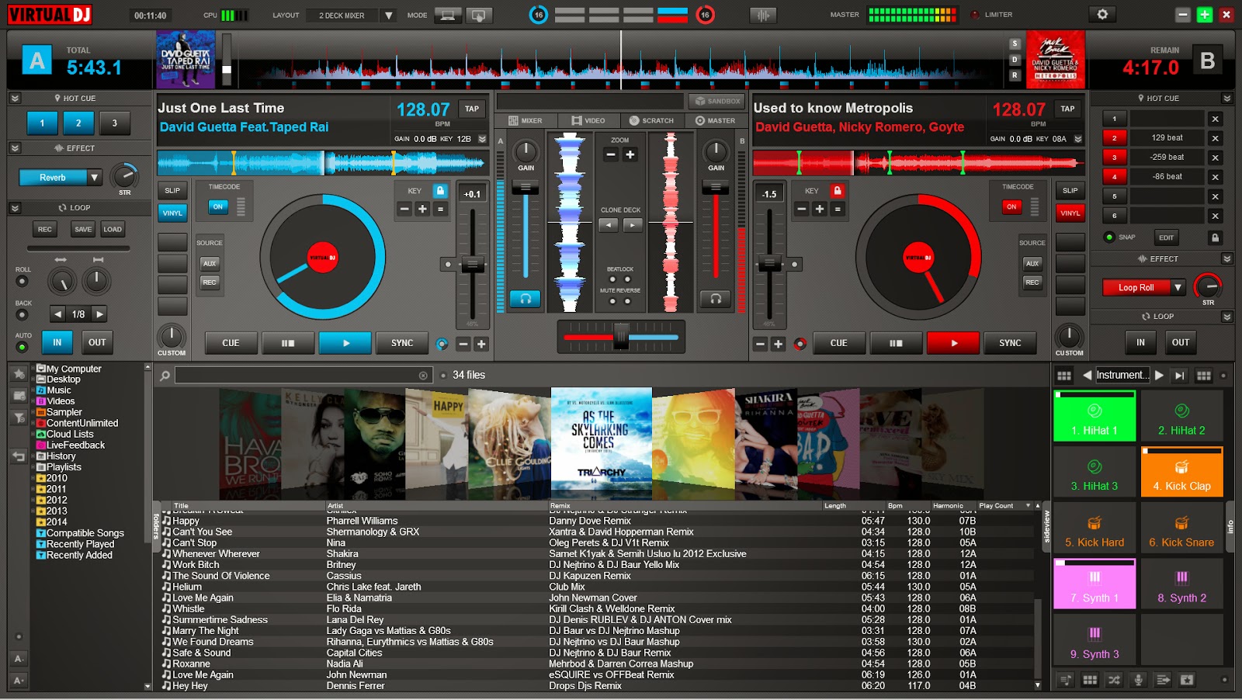Click the CUE button on deck B
Image resolution: width=1242 pixels, height=700 pixels.
(x=839, y=343)
